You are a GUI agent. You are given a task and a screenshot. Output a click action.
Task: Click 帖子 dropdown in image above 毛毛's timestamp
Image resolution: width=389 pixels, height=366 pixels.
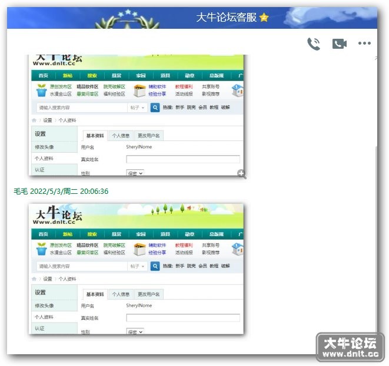137,108
